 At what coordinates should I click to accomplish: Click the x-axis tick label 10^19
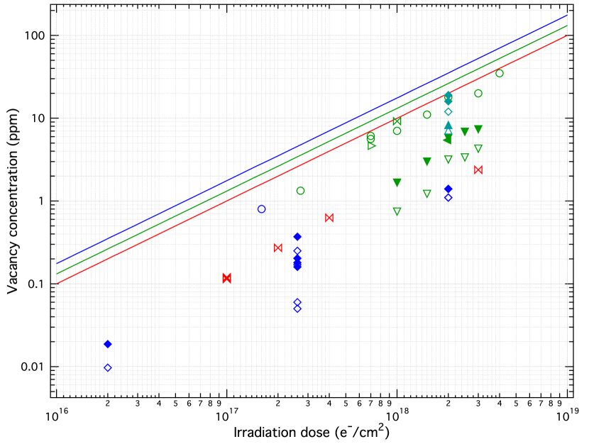(567, 416)
